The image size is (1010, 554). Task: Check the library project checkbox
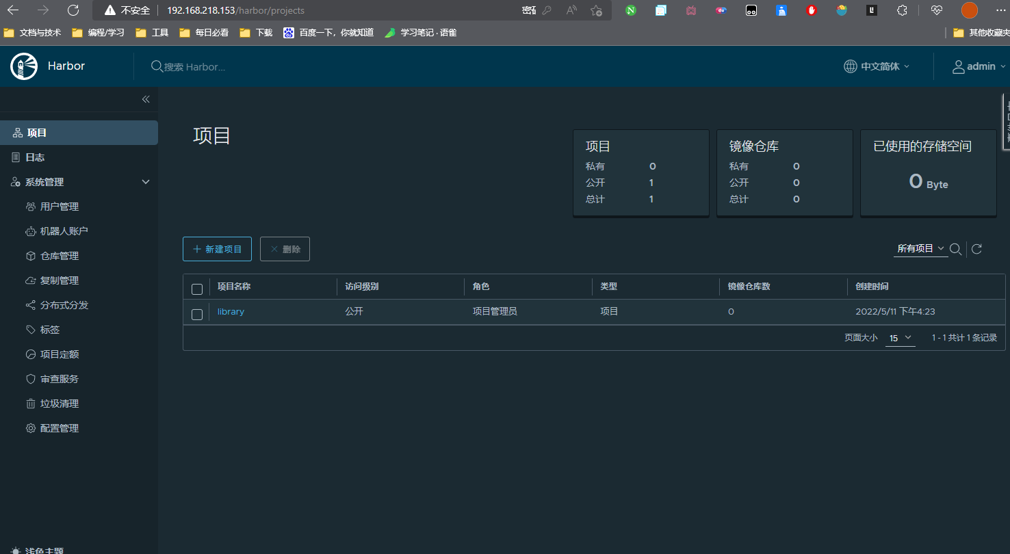point(197,314)
